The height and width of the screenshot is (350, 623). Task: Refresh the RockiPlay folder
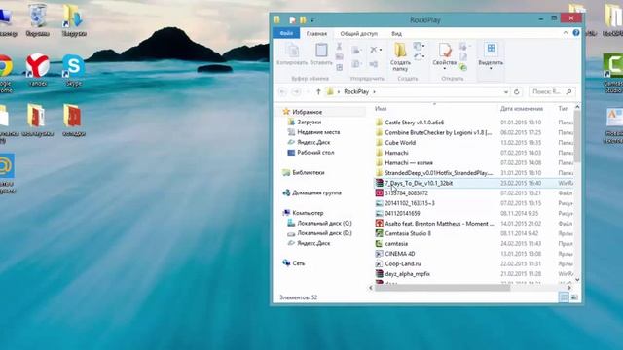click(517, 92)
